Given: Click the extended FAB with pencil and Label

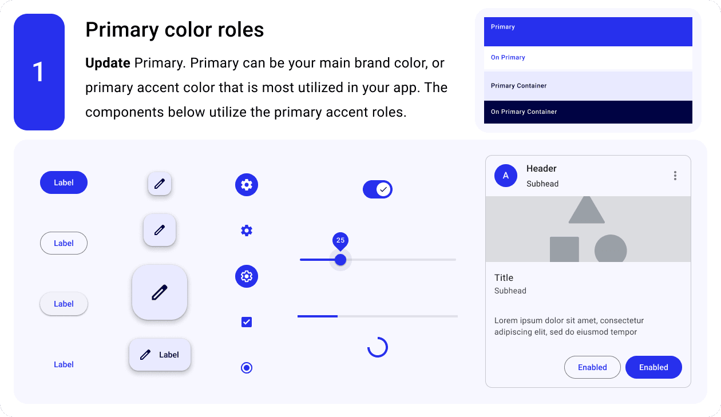Looking at the screenshot, I should coord(160,355).
